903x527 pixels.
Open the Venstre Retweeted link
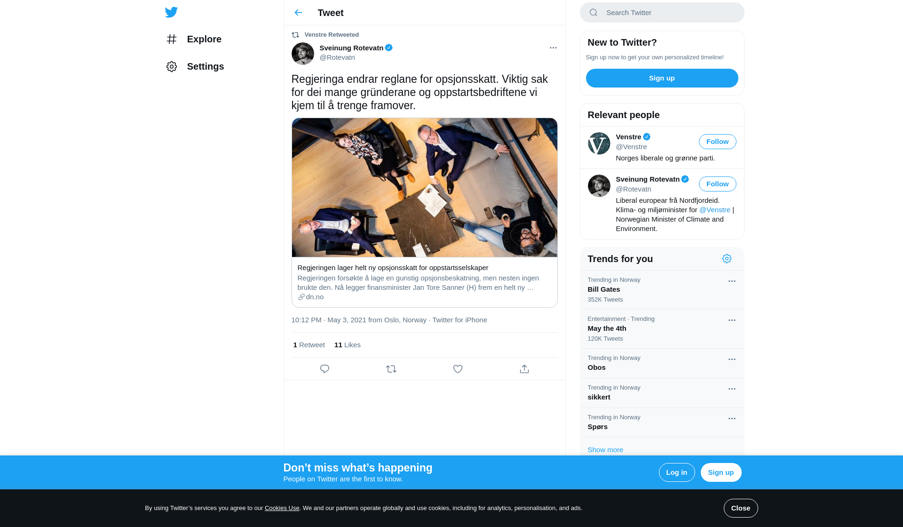(x=332, y=35)
